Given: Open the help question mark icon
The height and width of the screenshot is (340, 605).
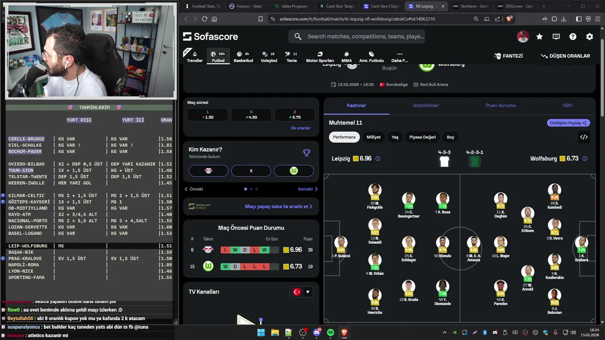Looking at the screenshot, I should (x=572, y=36).
